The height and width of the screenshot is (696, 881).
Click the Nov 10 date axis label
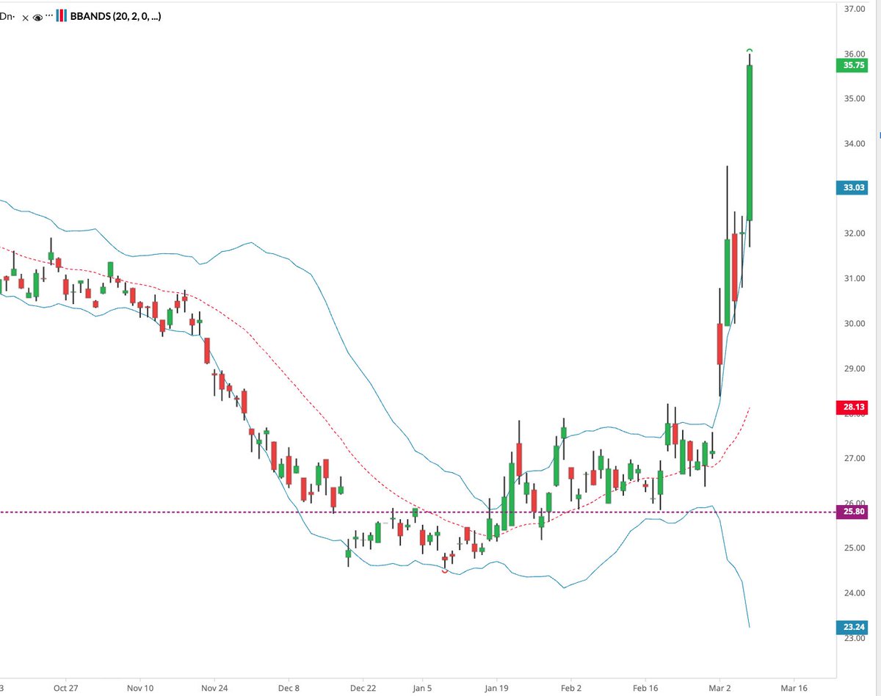tap(140, 689)
